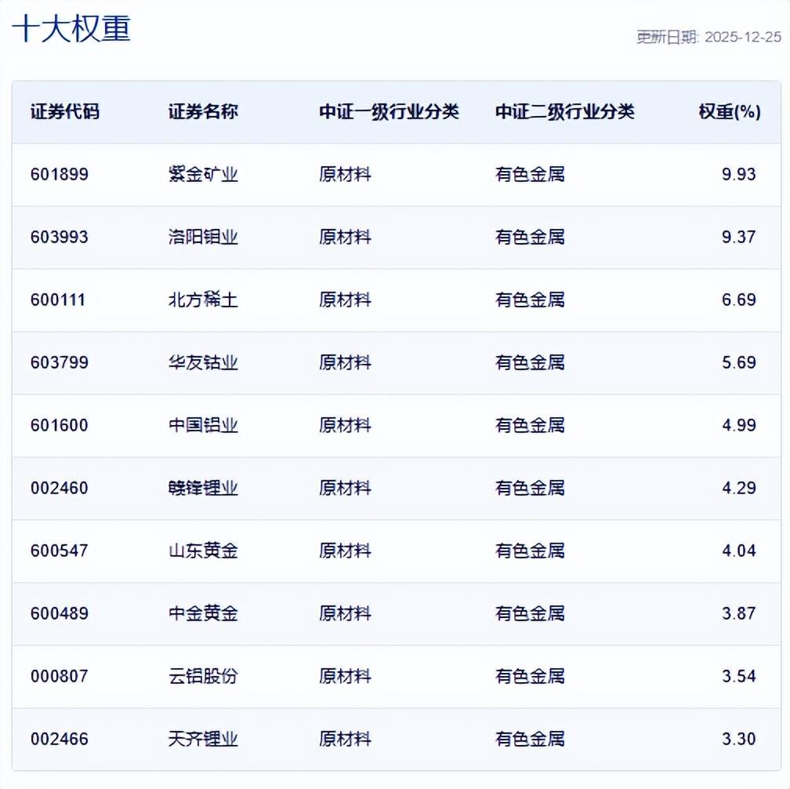Select stock code 603993

pos(60,237)
